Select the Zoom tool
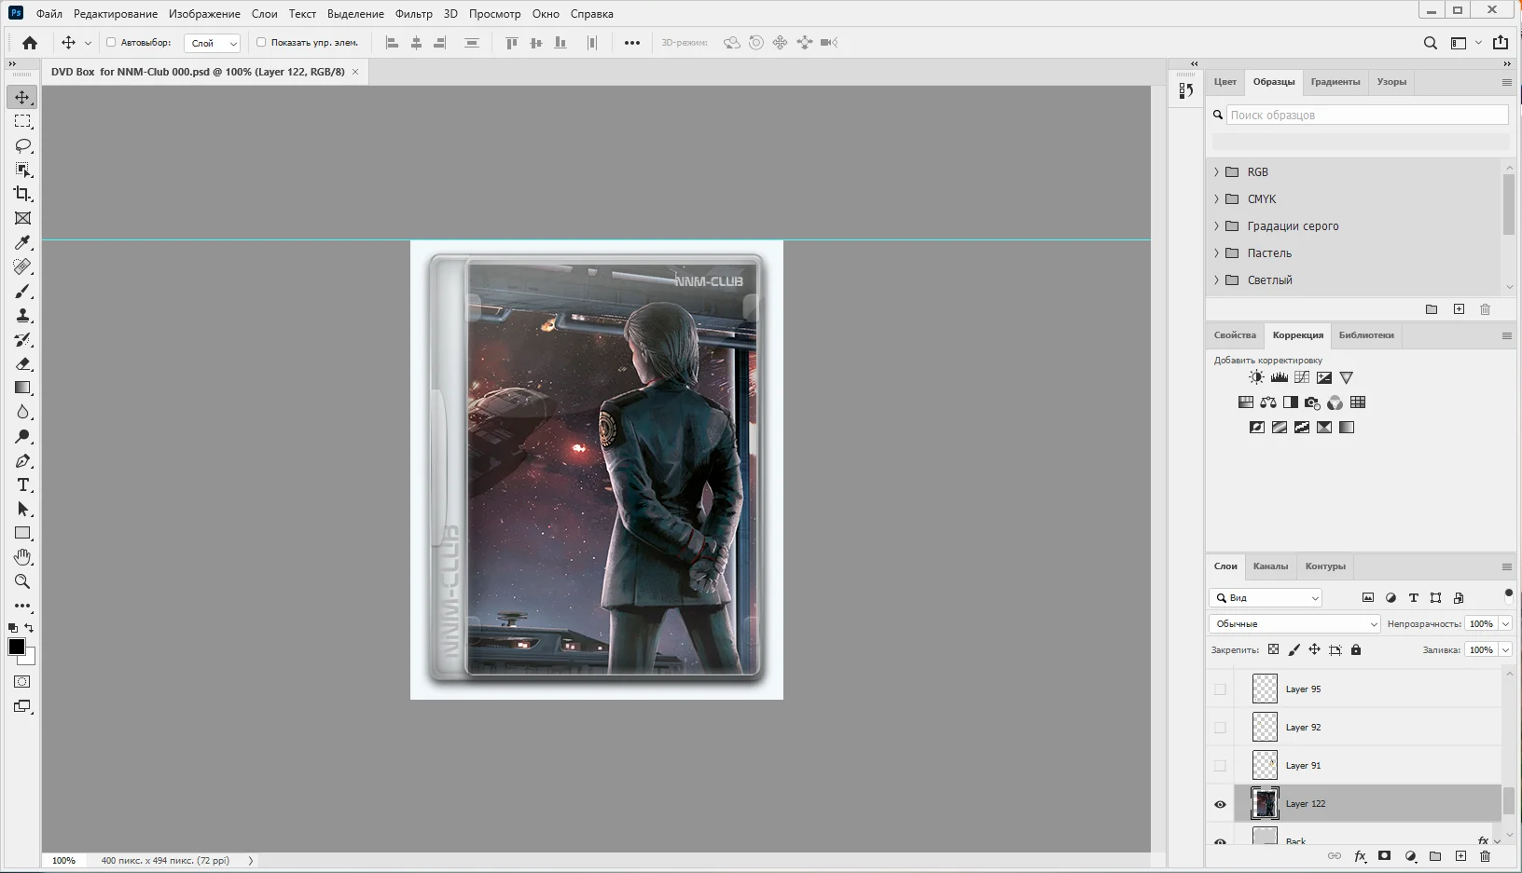Screen dimensions: 1522x873 (22, 581)
